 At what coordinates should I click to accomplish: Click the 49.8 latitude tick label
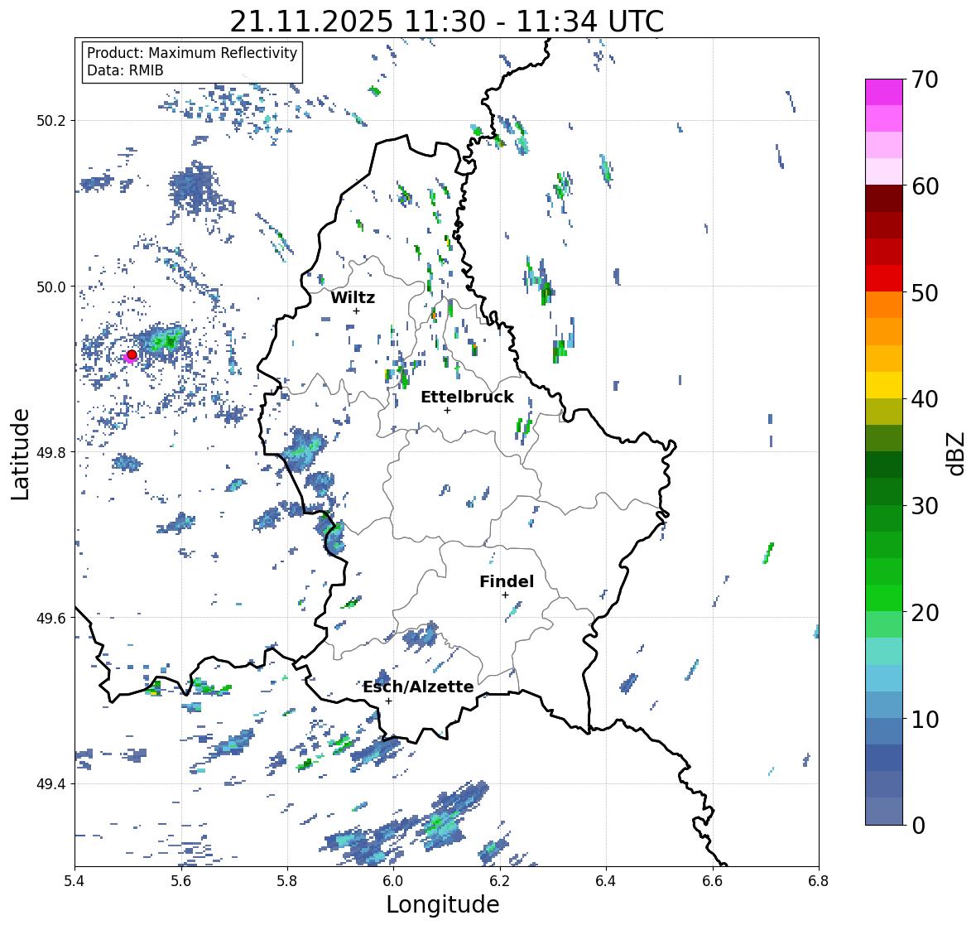50,452
